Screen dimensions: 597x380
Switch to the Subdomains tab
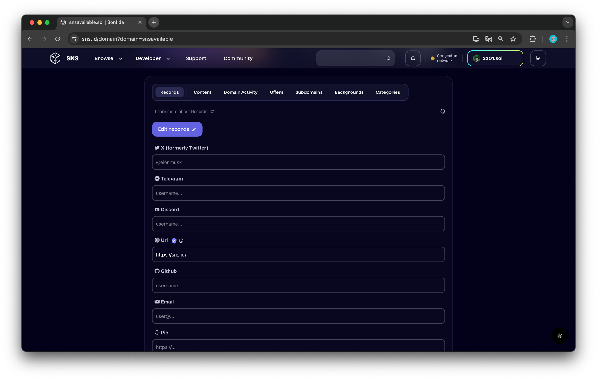tap(309, 92)
